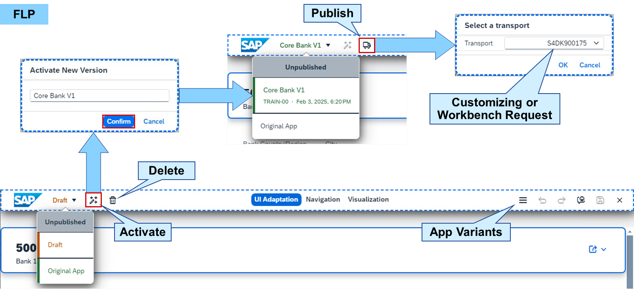Click the Undo arrow icon
The height and width of the screenshot is (293, 634).
[542, 200]
